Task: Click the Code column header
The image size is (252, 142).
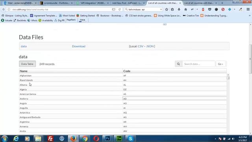Action: pos(174,71)
